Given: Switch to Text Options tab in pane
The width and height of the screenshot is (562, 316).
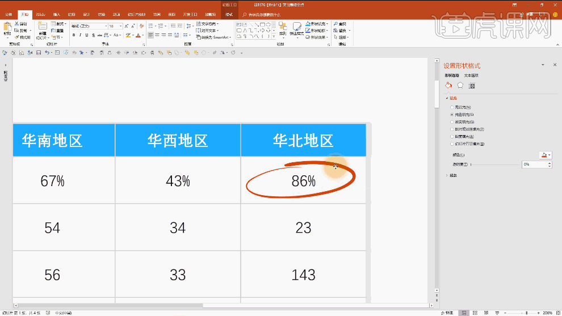Looking at the screenshot, I should coord(471,75).
